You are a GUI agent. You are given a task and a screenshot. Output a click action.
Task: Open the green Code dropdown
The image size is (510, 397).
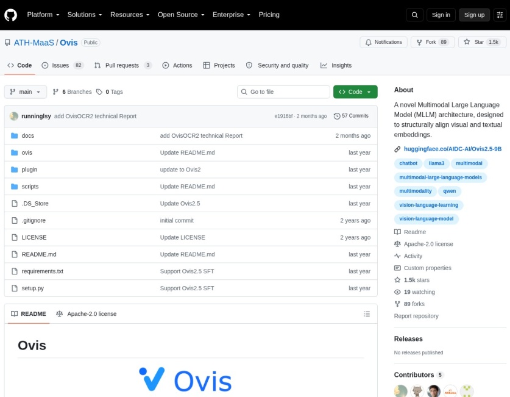pyautogui.click(x=355, y=91)
